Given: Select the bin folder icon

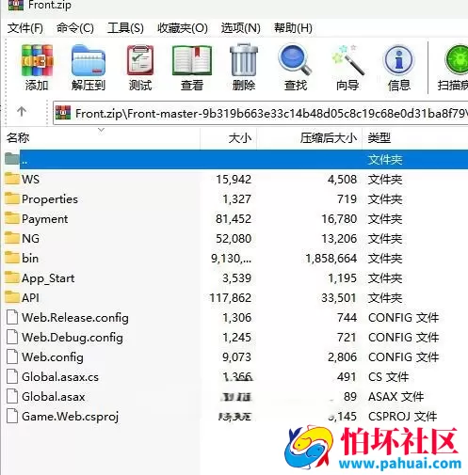Looking at the screenshot, I should coord(12,258).
